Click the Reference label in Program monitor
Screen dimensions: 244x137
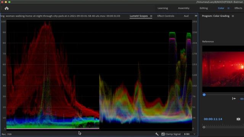208,41
